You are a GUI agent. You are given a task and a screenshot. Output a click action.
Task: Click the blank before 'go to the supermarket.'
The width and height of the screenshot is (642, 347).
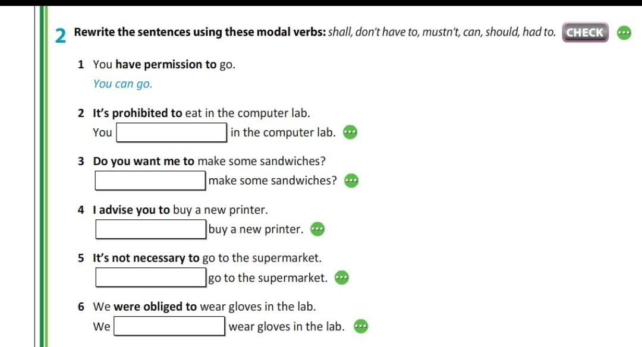click(x=150, y=278)
